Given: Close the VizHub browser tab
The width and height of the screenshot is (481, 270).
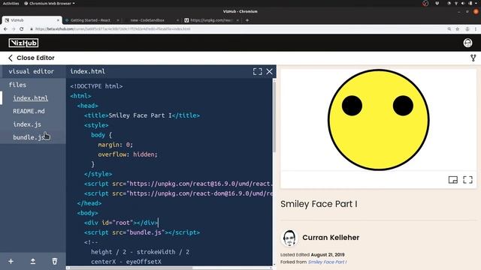Looking at the screenshot, I should 58,20.
